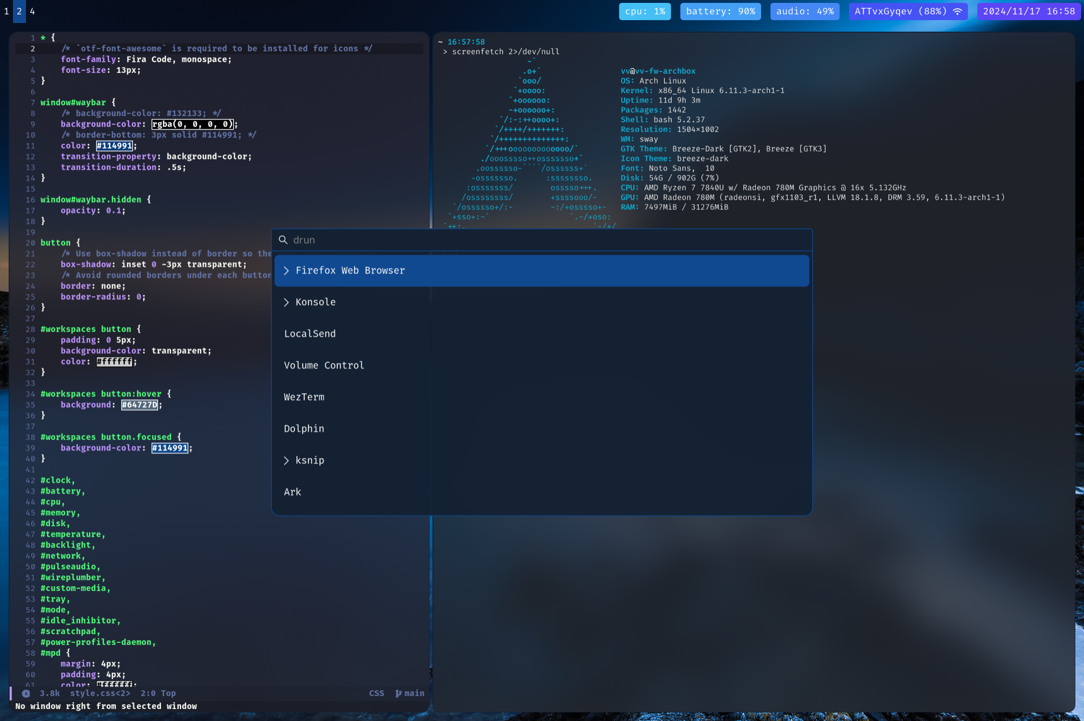Expand the Firefox Web Browser chevron
The width and height of the screenshot is (1084, 721).
click(x=286, y=271)
